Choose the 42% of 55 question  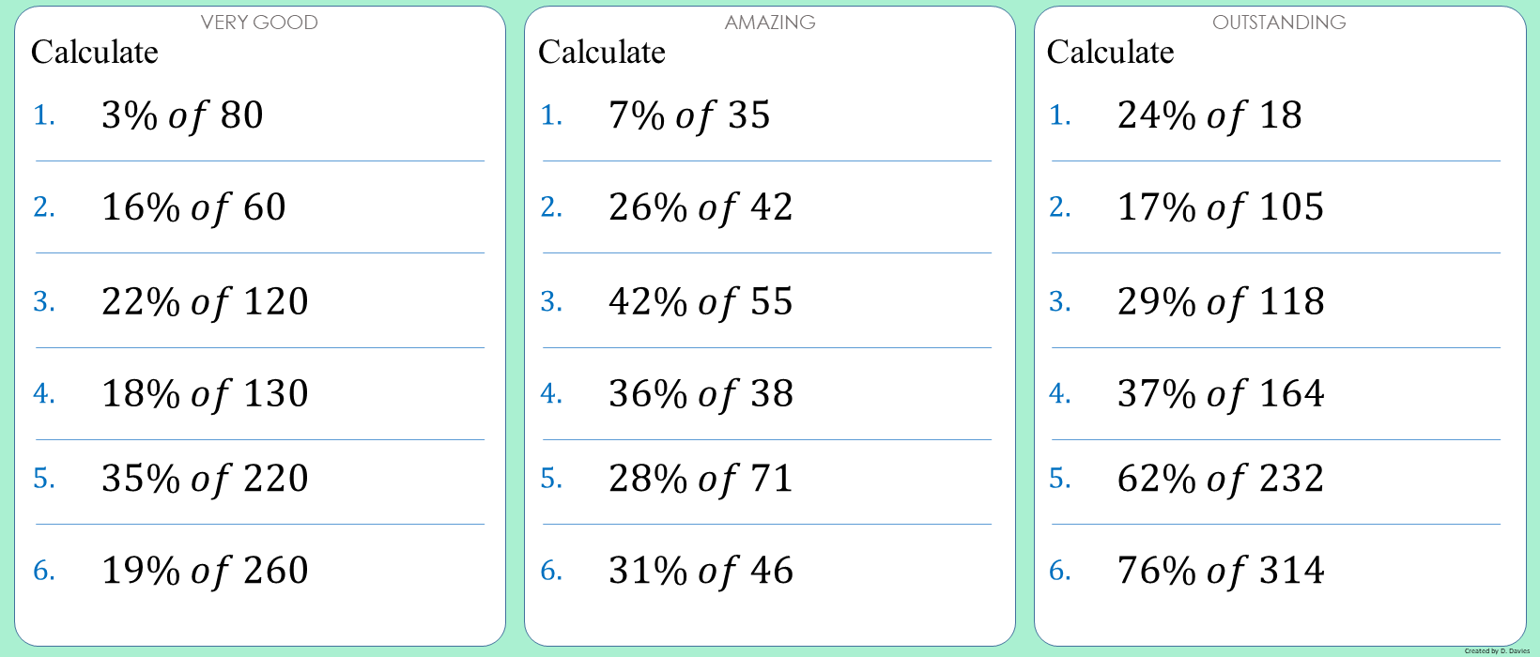click(x=701, y=301)
